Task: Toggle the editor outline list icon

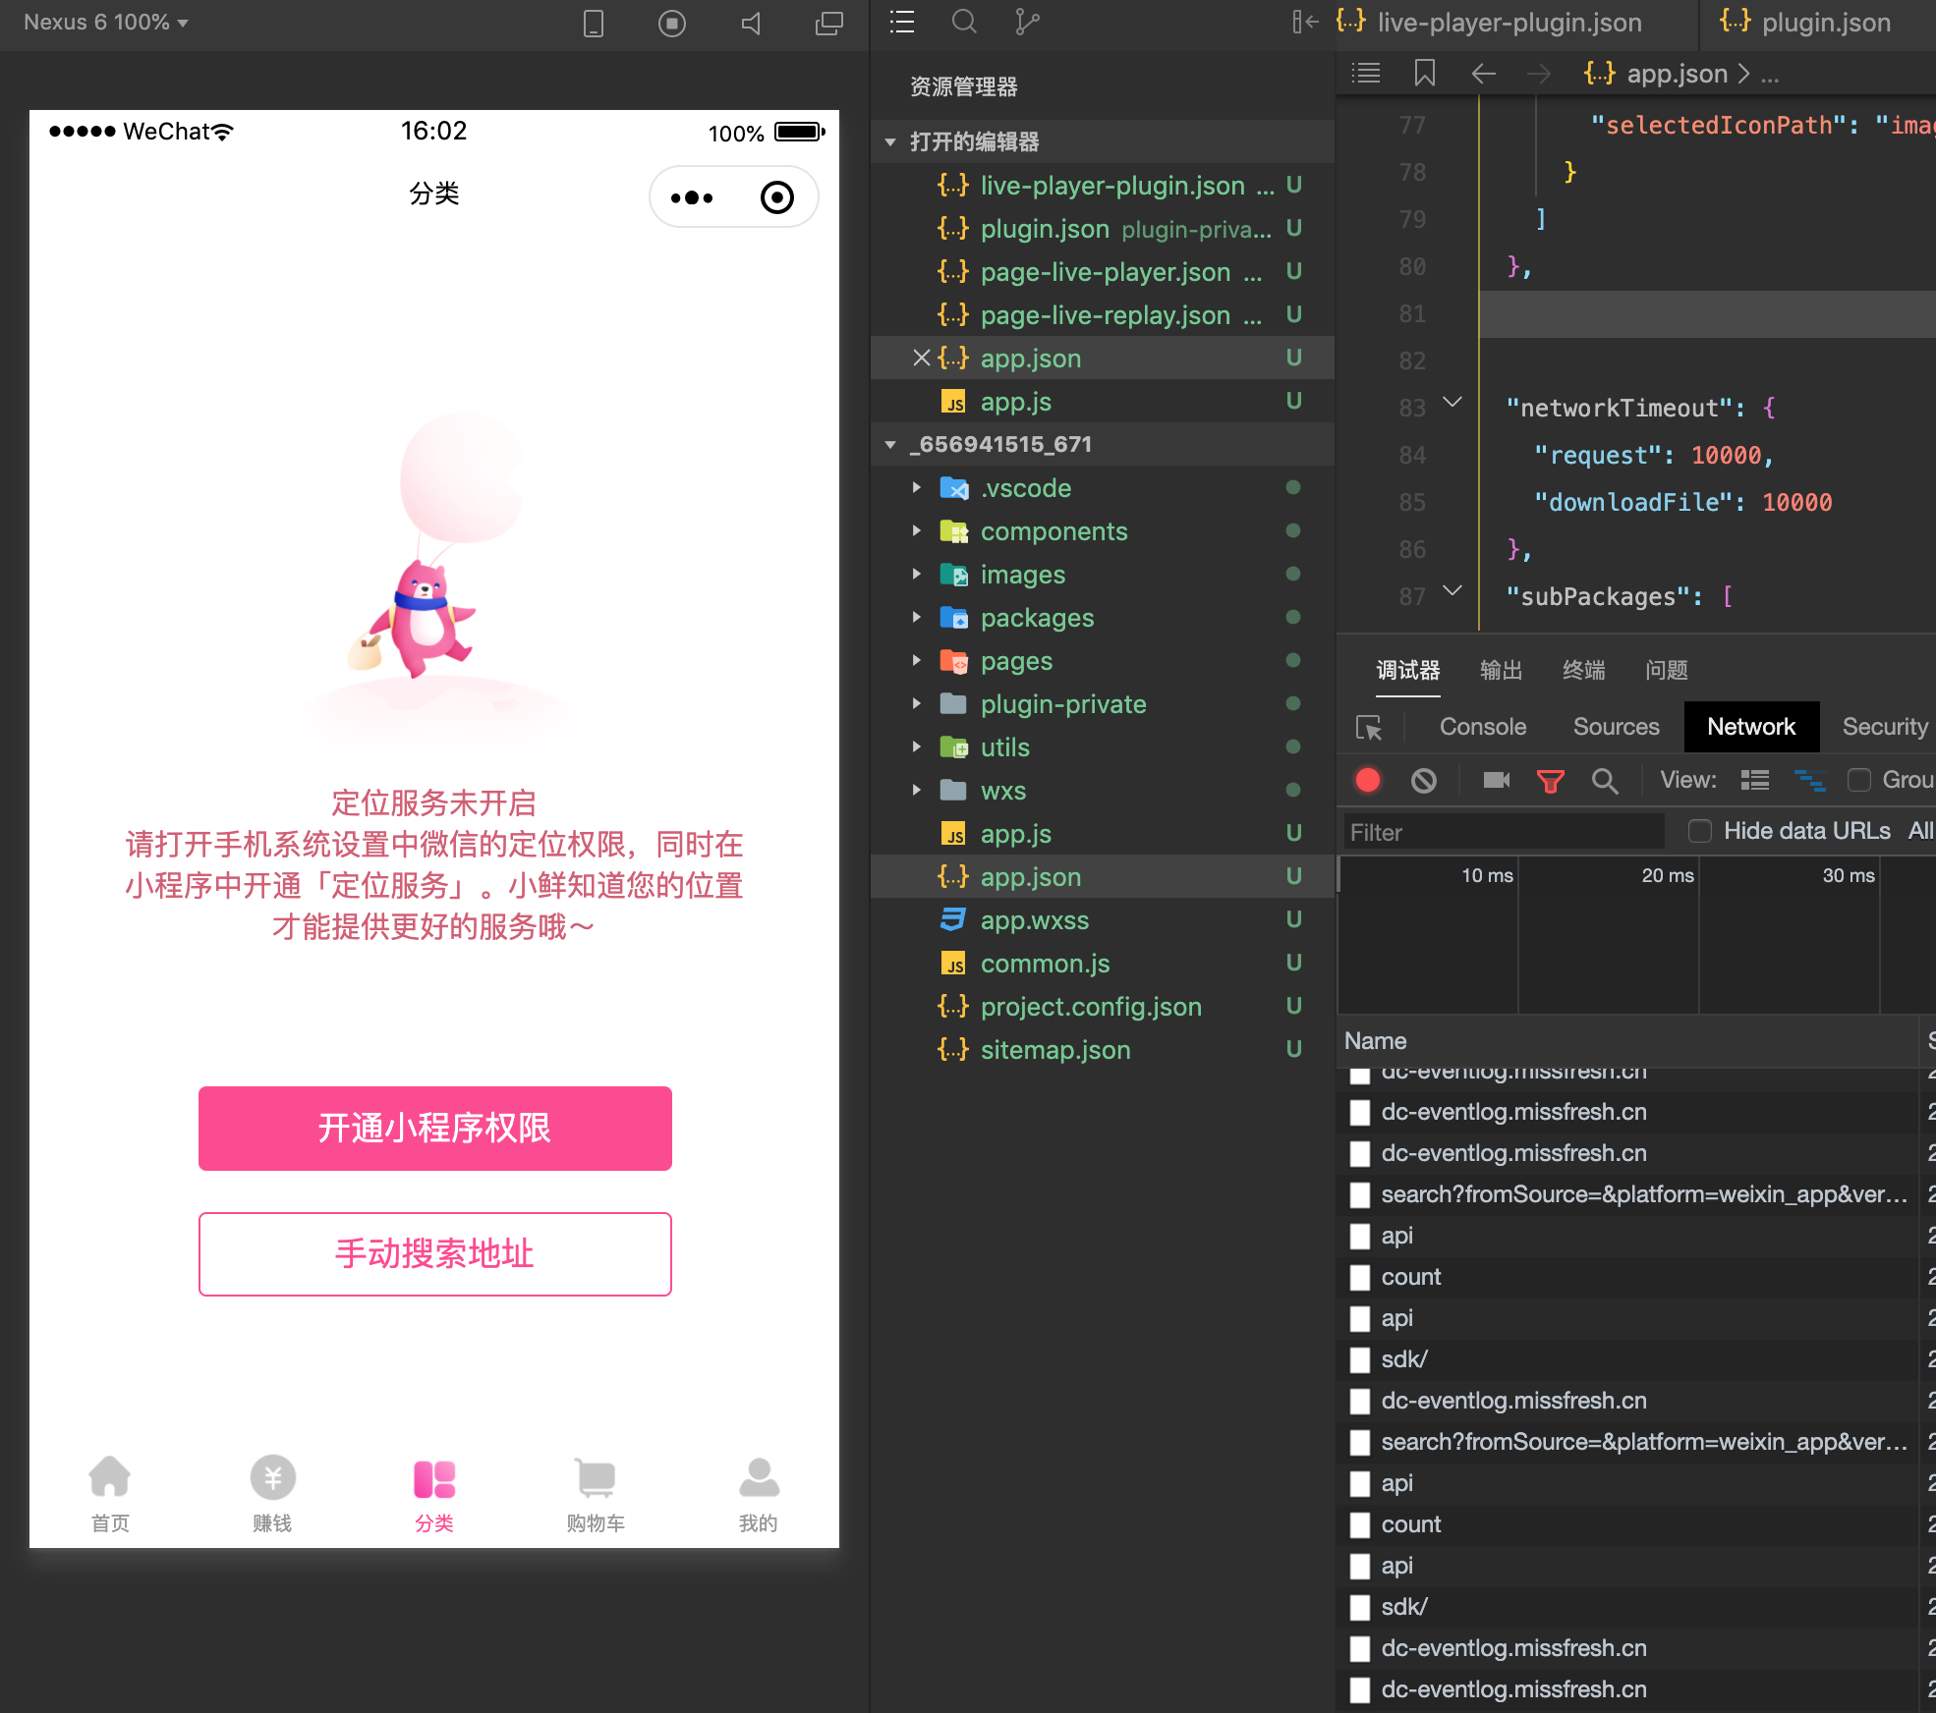Action: click(x=1366, y=74)
